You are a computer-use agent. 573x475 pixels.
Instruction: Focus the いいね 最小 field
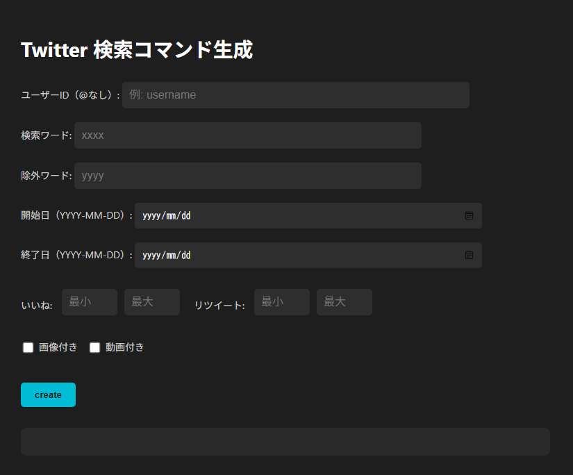tap(89, 302)
